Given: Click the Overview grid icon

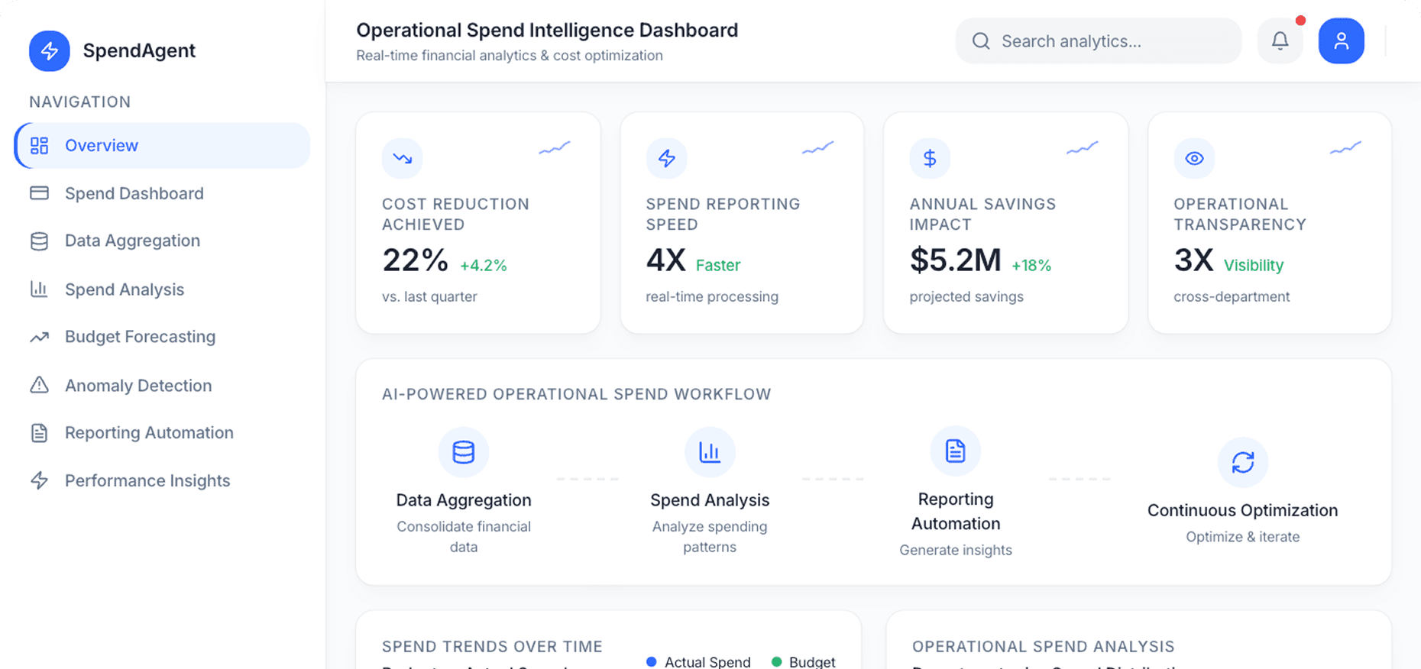Looking at the screenshot, I should (x=39, y=146).
